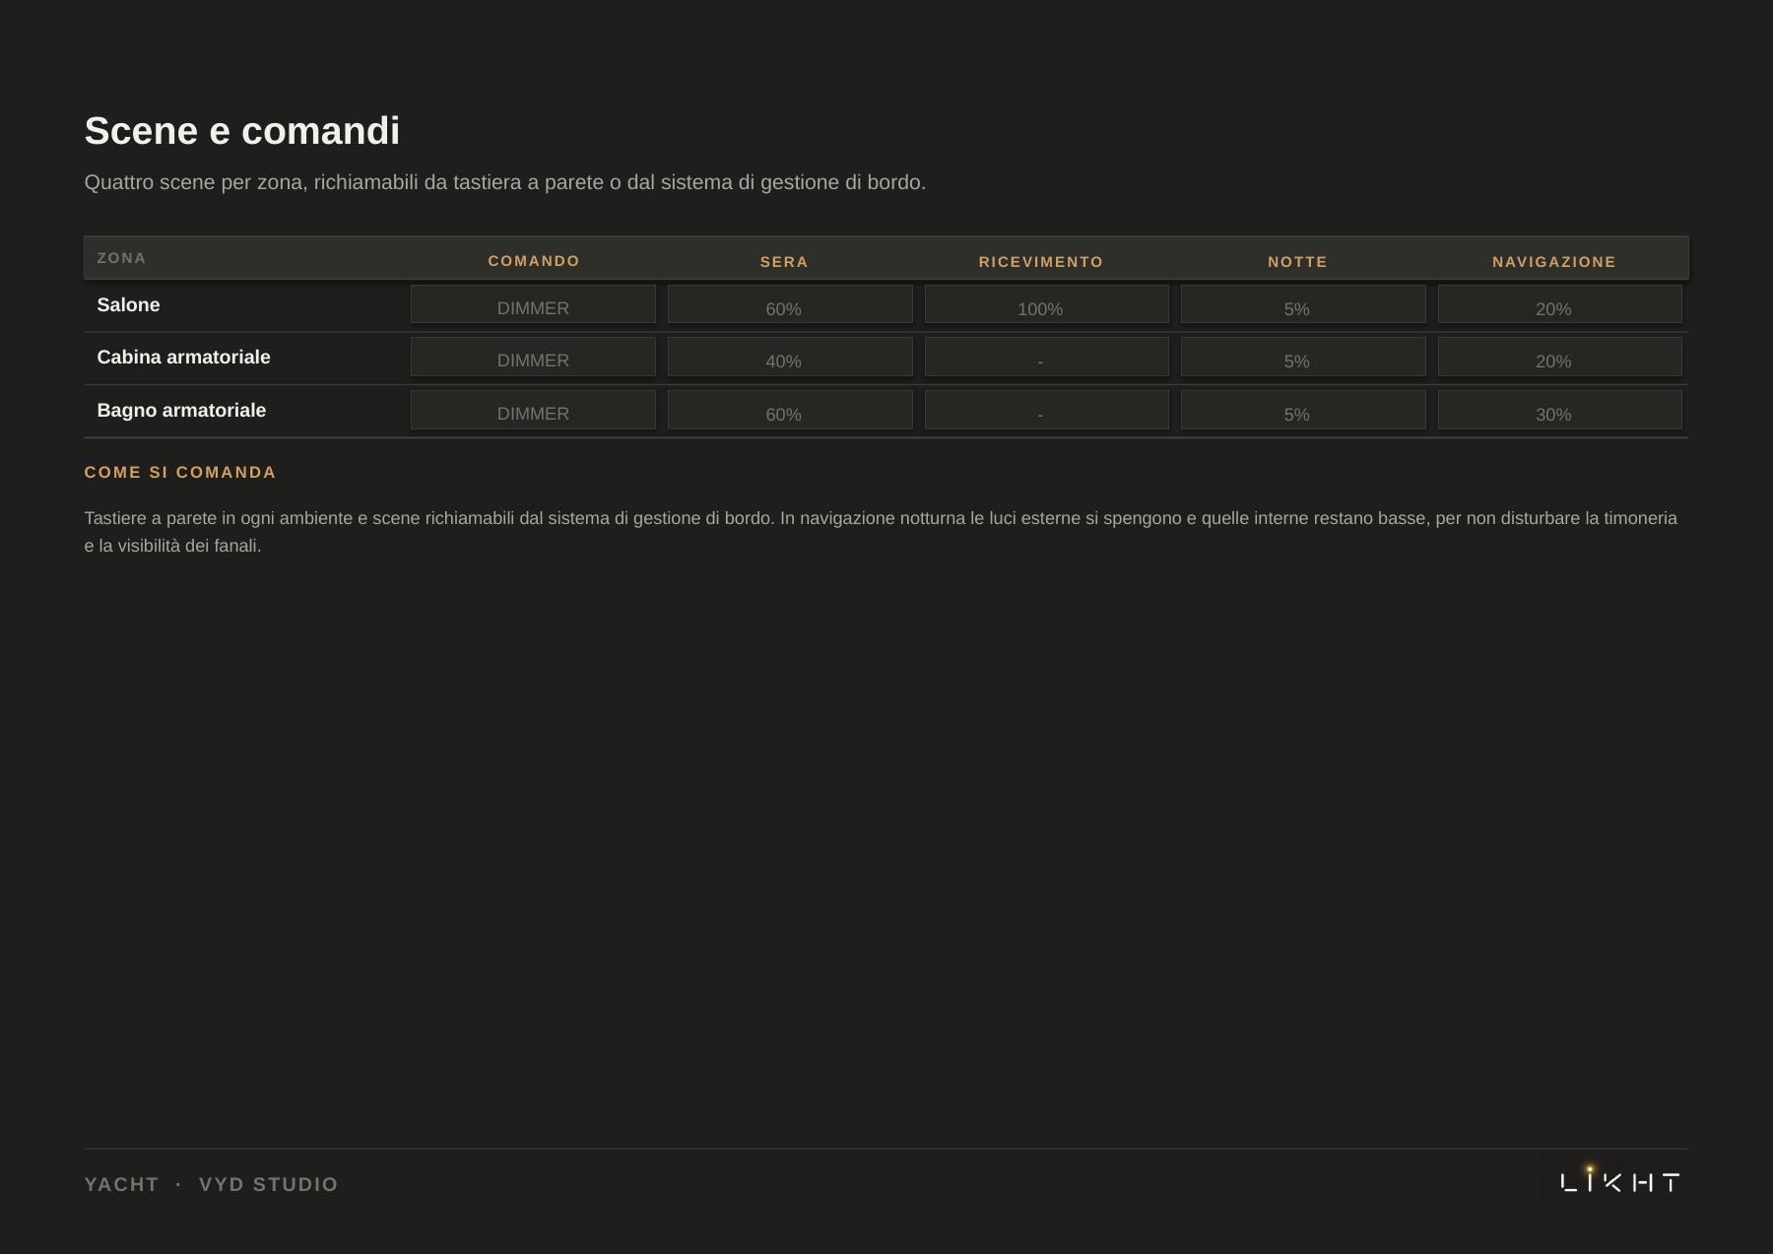Click Bagno armatoriale Navigazione 30% cell
1773x1254 pixels.
(1560, 410)
